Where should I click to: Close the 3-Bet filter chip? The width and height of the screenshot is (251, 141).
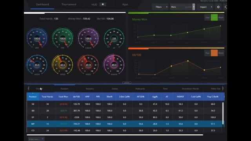(43, 139)
